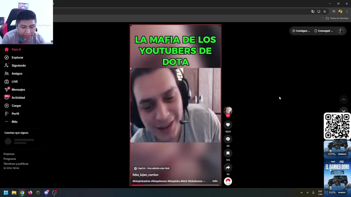Open the Windows Start menu
The height and width of the screenshot is (197, 351).
(6, 193)
